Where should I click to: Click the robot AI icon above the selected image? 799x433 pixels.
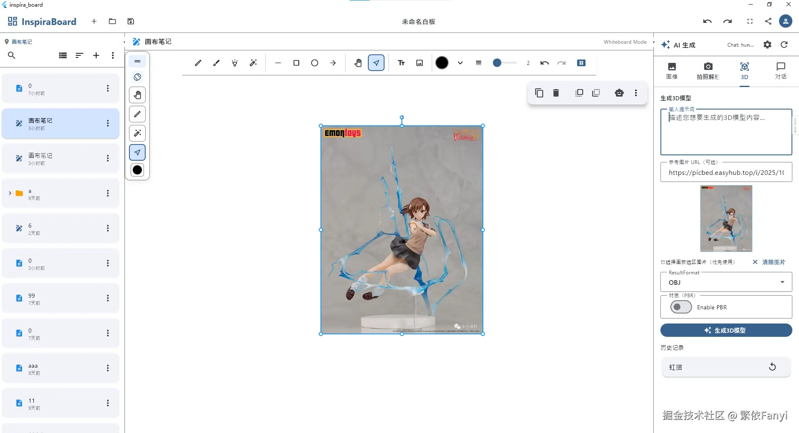[619, 92]
